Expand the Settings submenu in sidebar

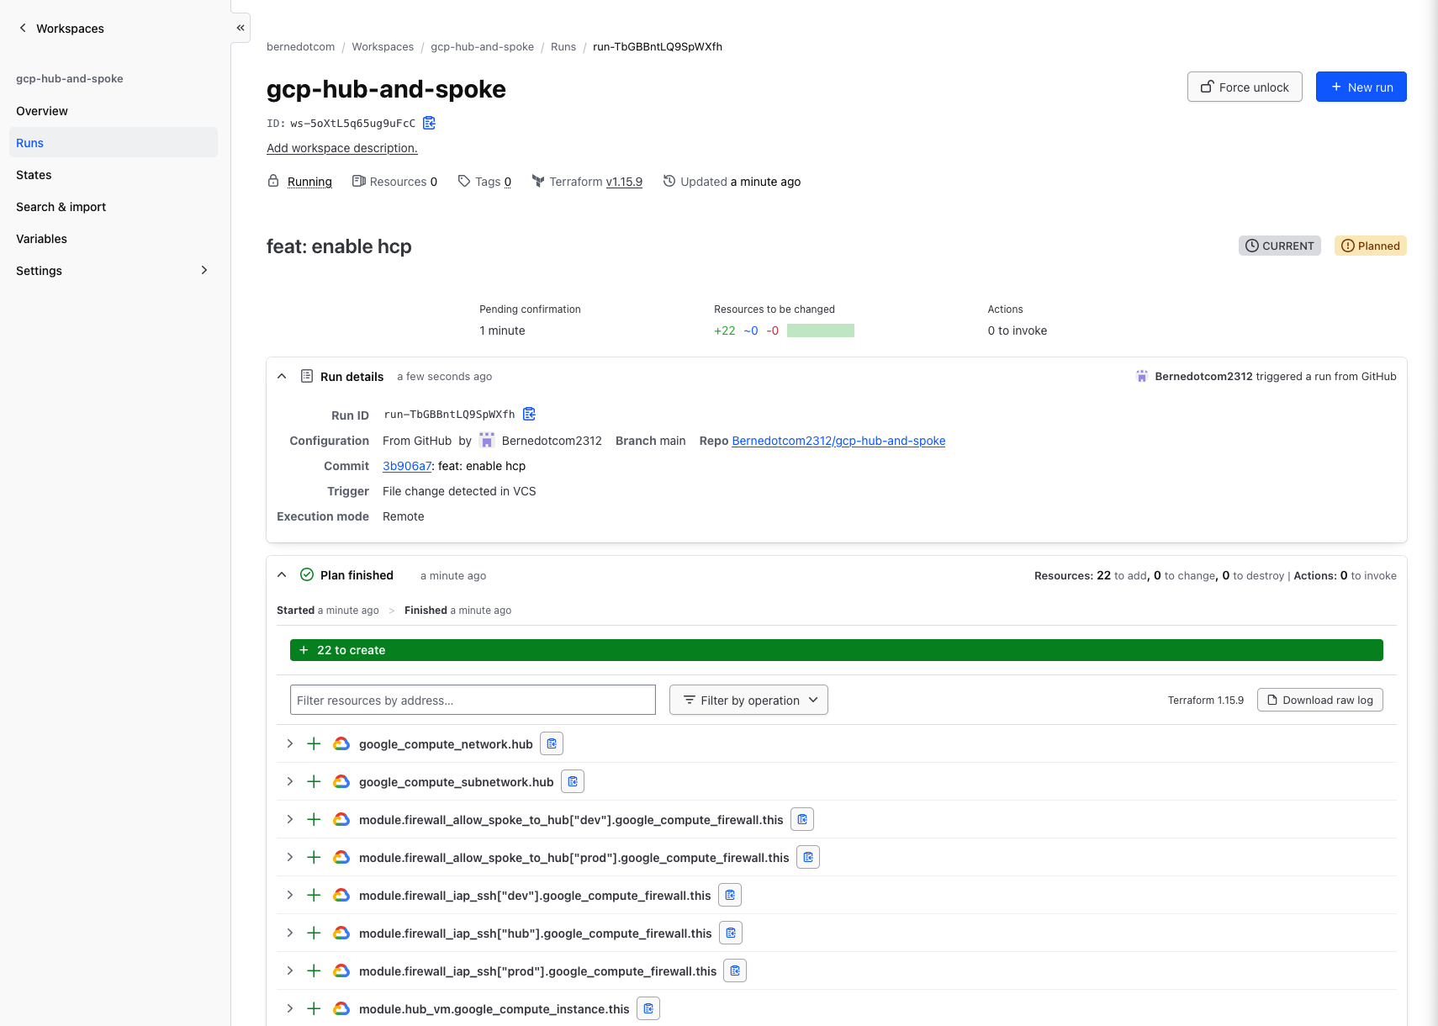pyautogui.click(x=204, y=270)
